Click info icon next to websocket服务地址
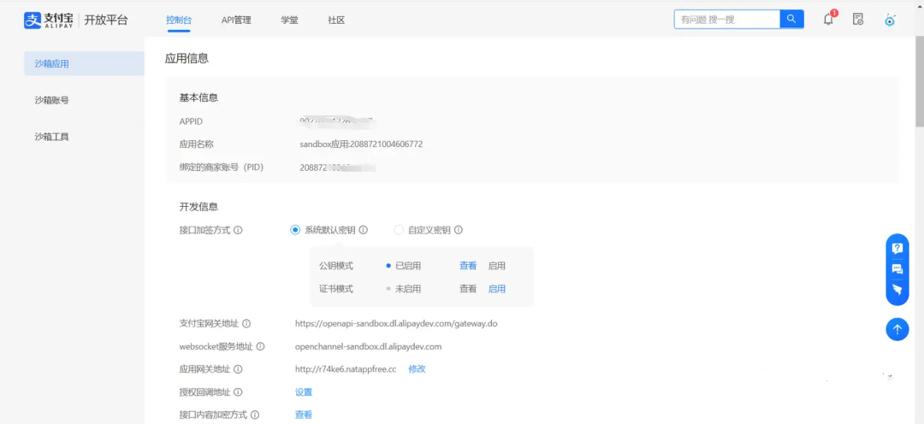This screenshot has width=924, height=424. (260, 347)
